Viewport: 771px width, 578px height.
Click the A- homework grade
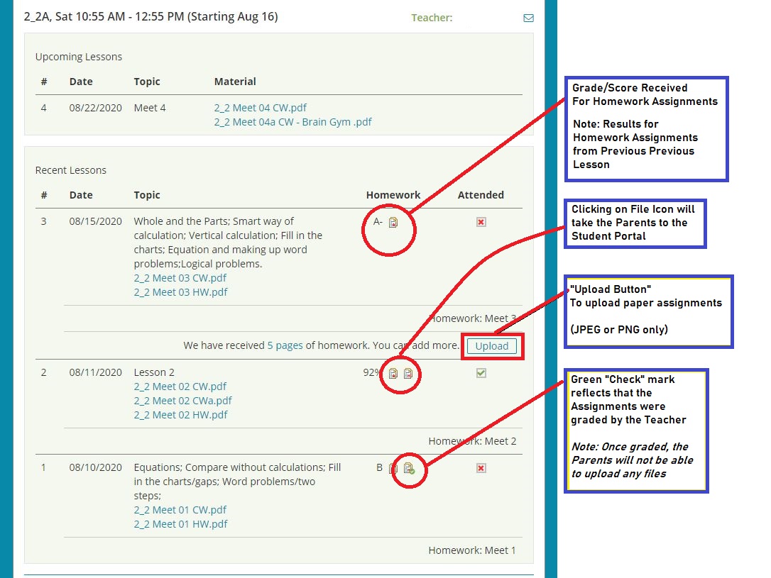point(378,221)
